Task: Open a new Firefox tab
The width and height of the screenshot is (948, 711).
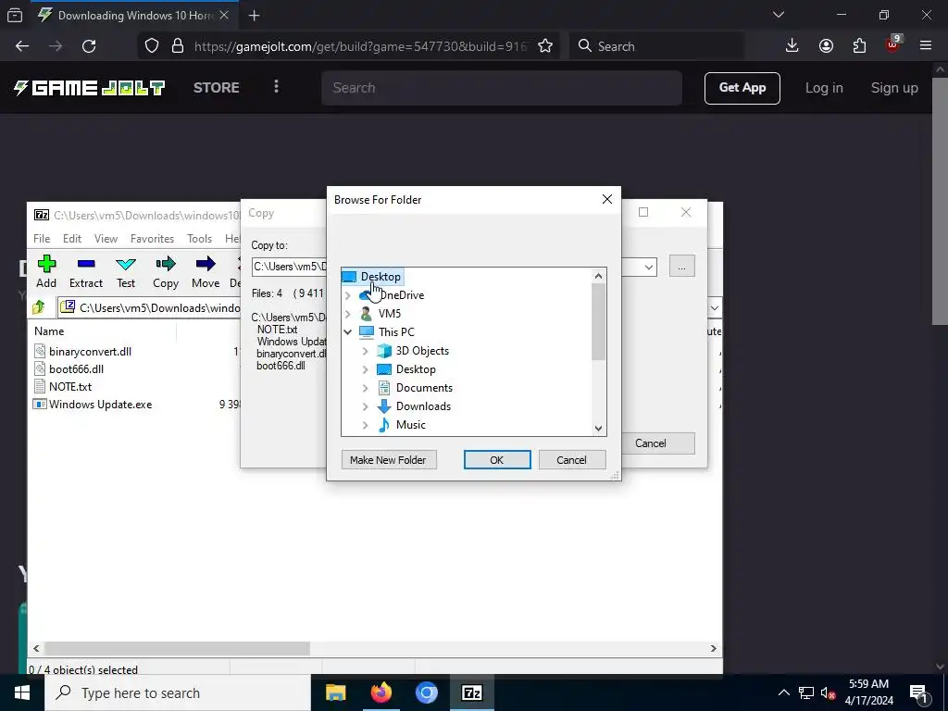Action: click(254, 16)
